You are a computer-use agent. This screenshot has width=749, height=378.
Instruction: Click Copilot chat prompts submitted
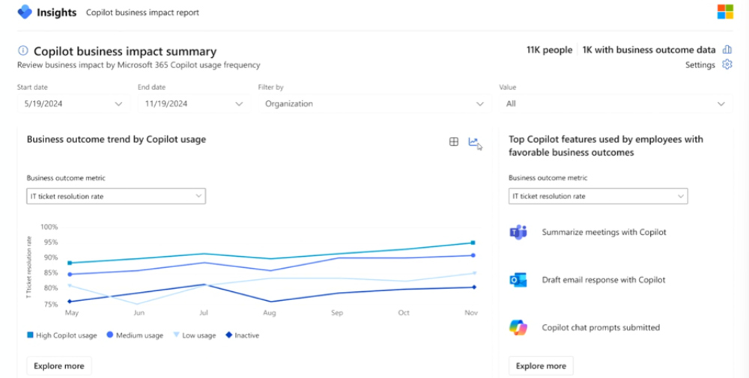click(x=601, y=327)
